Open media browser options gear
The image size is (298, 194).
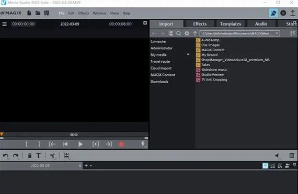187,33
